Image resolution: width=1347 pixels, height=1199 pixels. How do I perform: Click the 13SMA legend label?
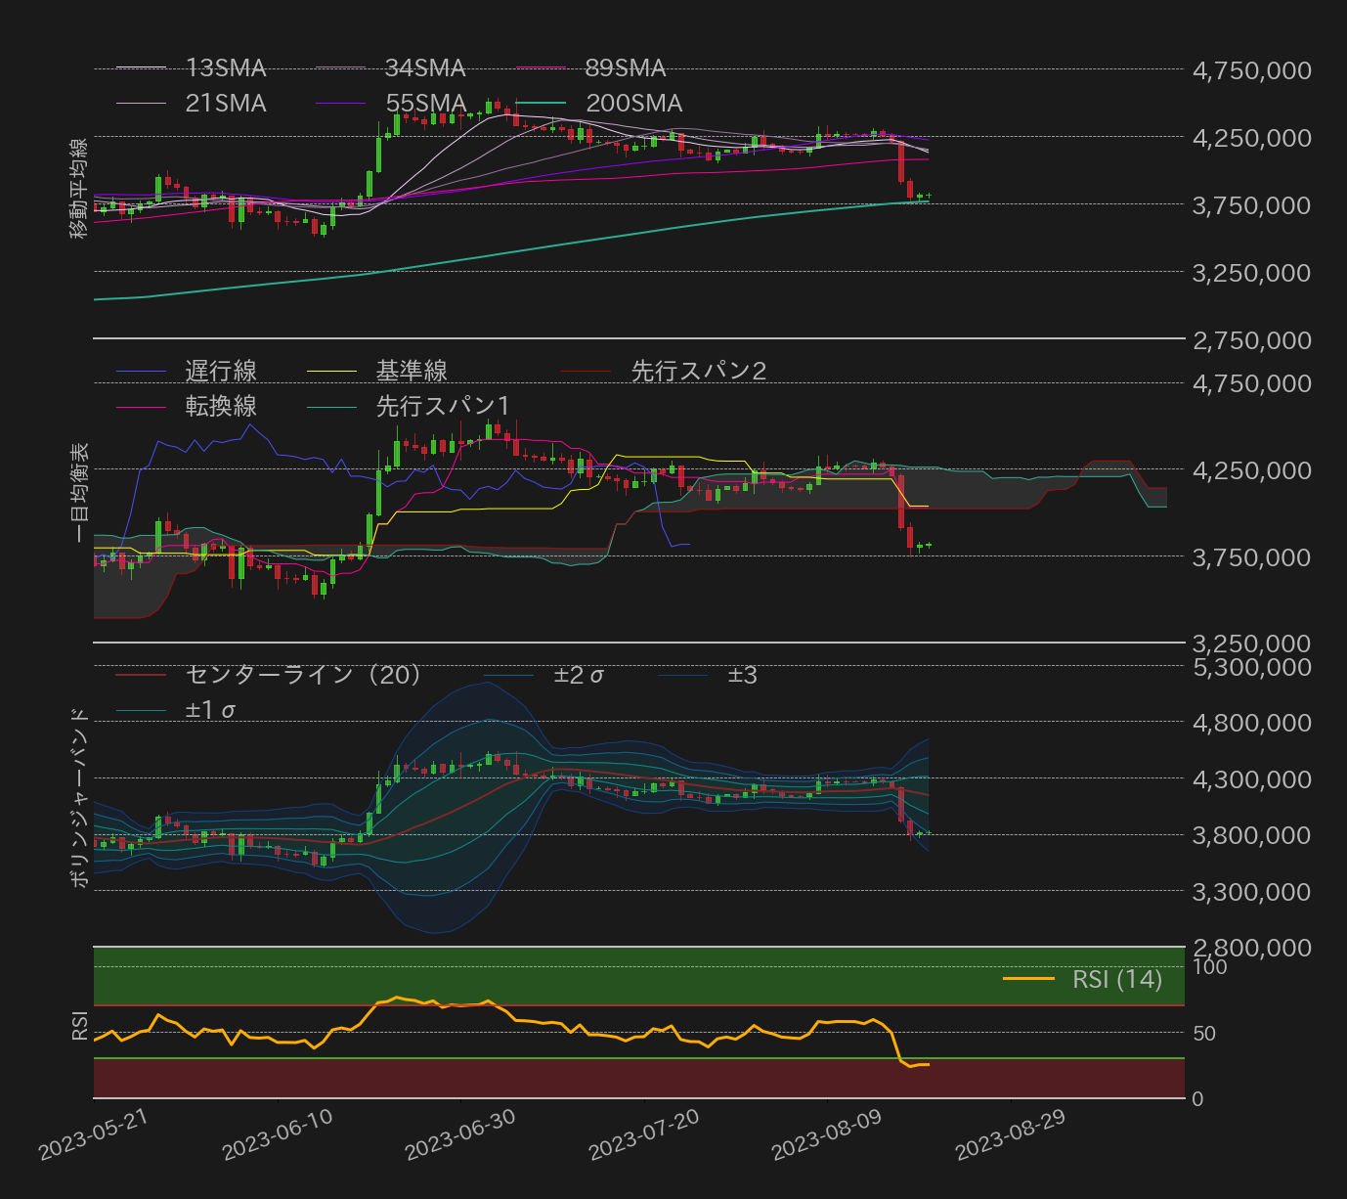pos(226,68)
